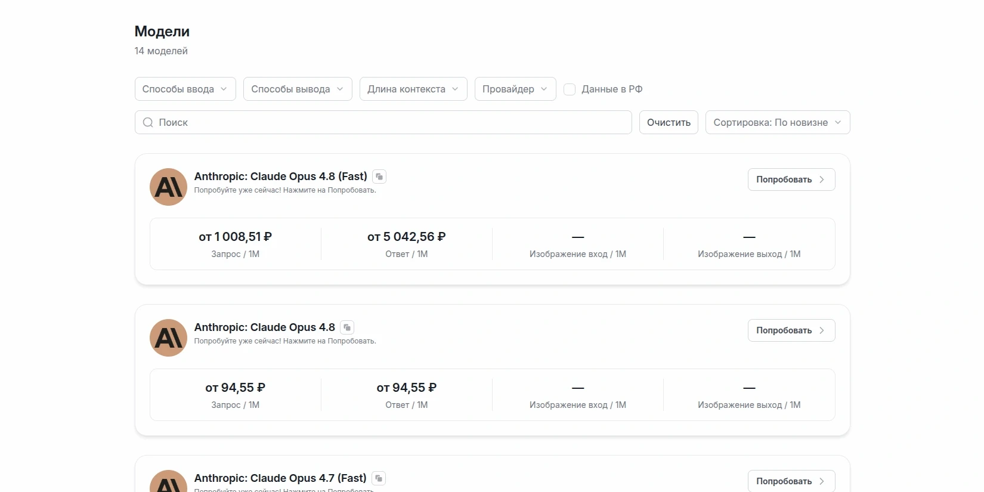Open the Способы ввода dropdown
This screenshot has height=492, width=984.
pyautogui.click(x=185, y=89)
